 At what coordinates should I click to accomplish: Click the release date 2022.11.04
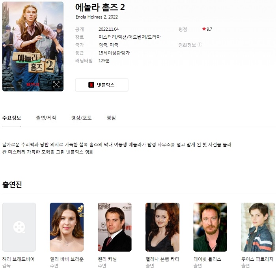click(108, 29)
